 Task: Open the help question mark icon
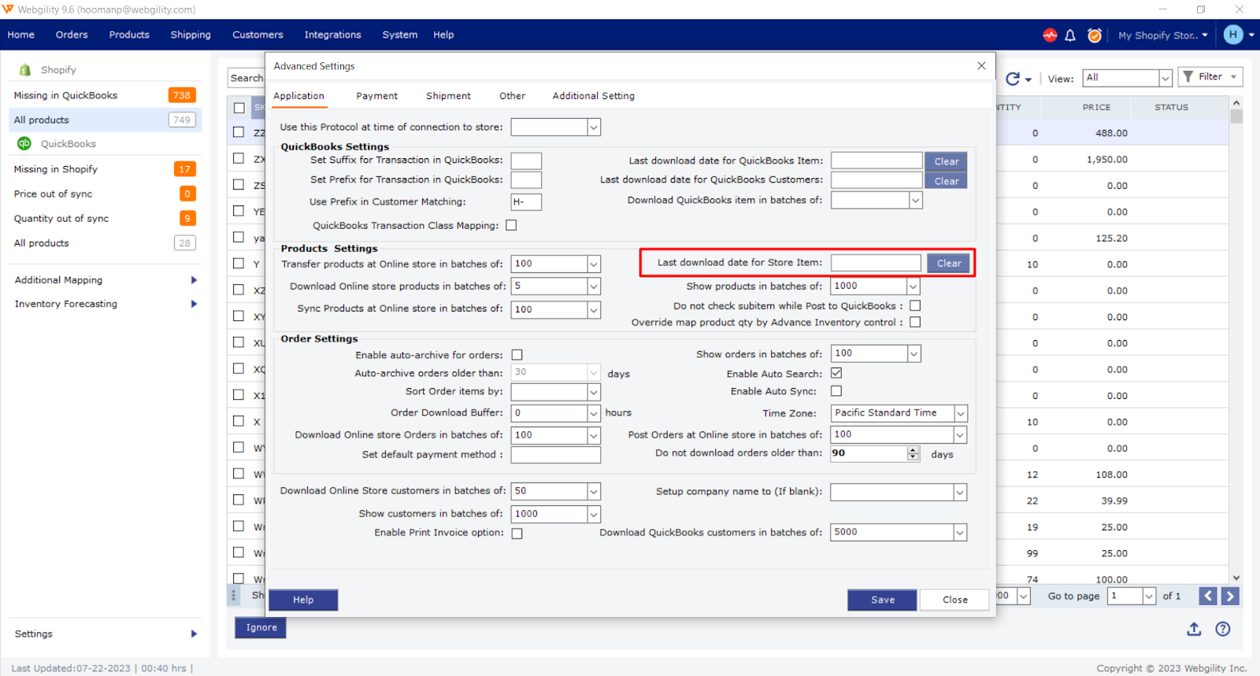(x=1222, y=629)
